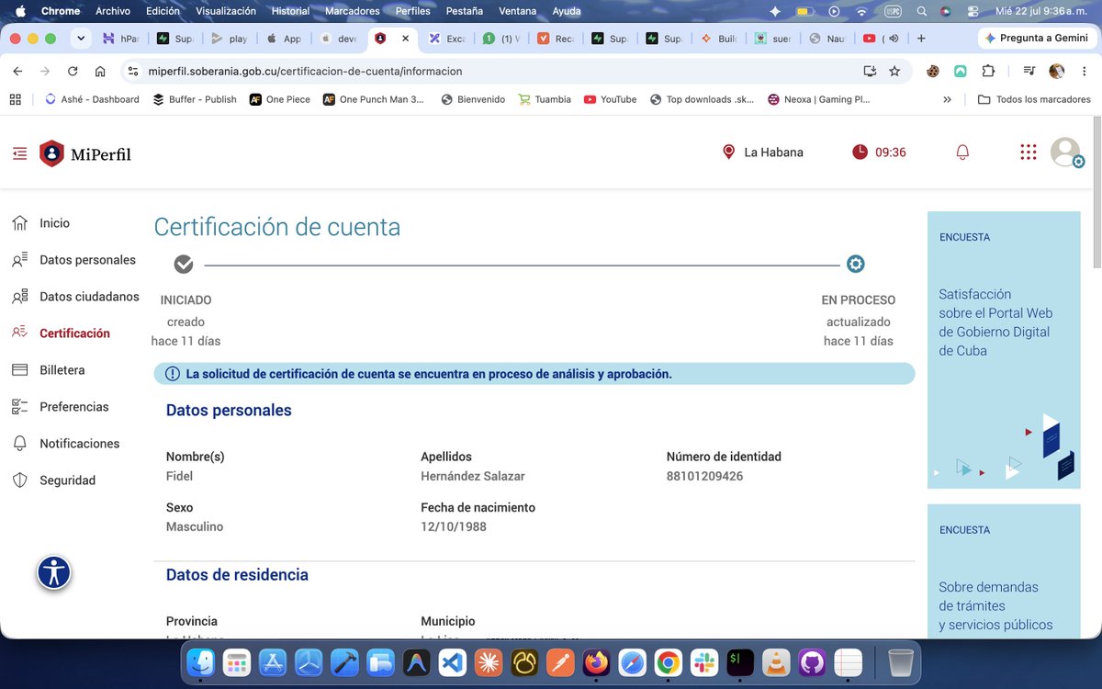Click the birth date 12/10/1988
Viewport: 1102px width, 689px height.
(454, 527)
